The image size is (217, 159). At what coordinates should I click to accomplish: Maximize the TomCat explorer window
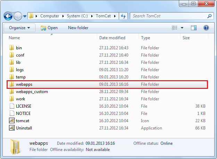tap(193, 3)
